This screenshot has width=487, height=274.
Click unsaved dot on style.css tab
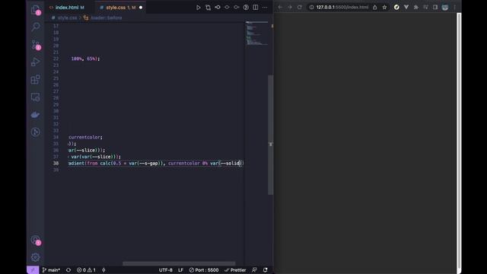(x=141, y=8)
